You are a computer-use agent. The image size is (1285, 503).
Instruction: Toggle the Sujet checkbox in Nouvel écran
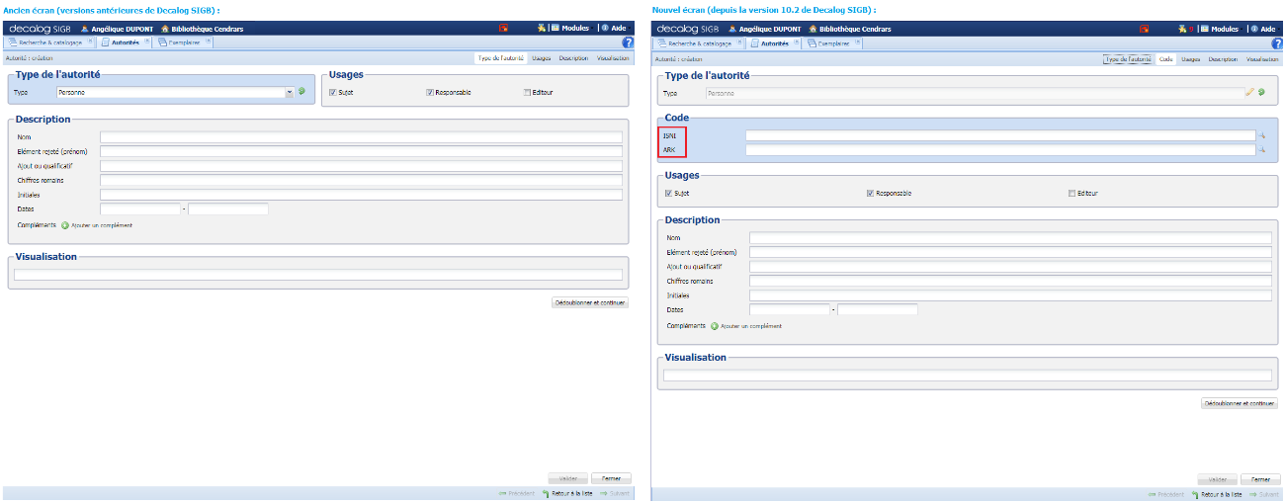[x=668, y=193]
